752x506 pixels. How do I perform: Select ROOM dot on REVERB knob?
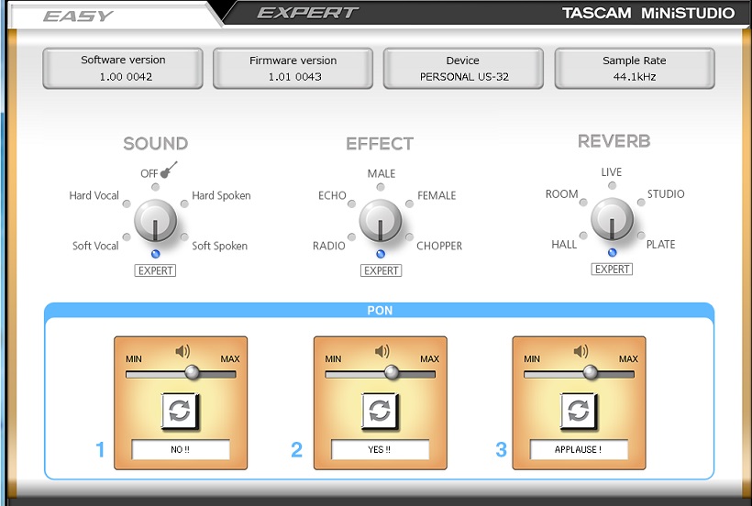[583, 203]
